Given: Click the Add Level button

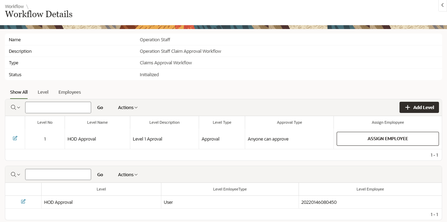Looking at the screenshot, I should coord(419,108).
